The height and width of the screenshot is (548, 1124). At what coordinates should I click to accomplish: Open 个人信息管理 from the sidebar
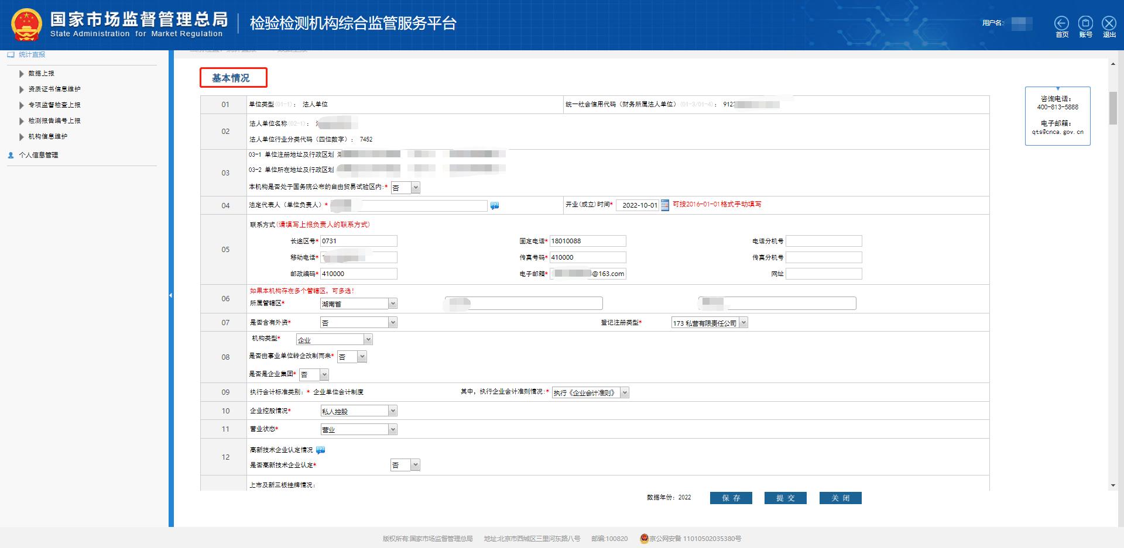[37, 155]
